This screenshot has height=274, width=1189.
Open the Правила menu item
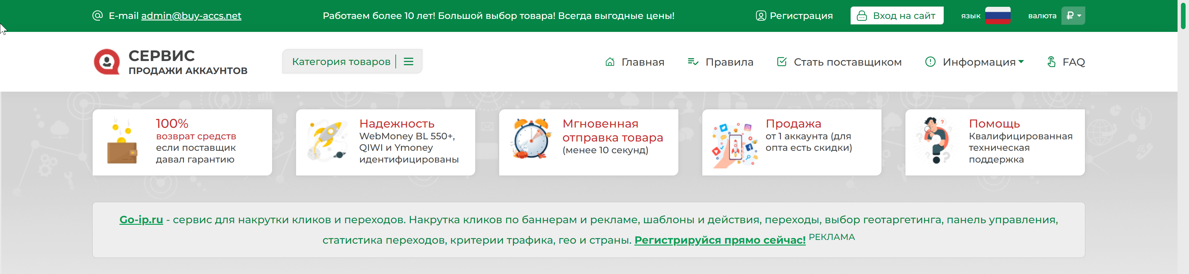(720, 62)
